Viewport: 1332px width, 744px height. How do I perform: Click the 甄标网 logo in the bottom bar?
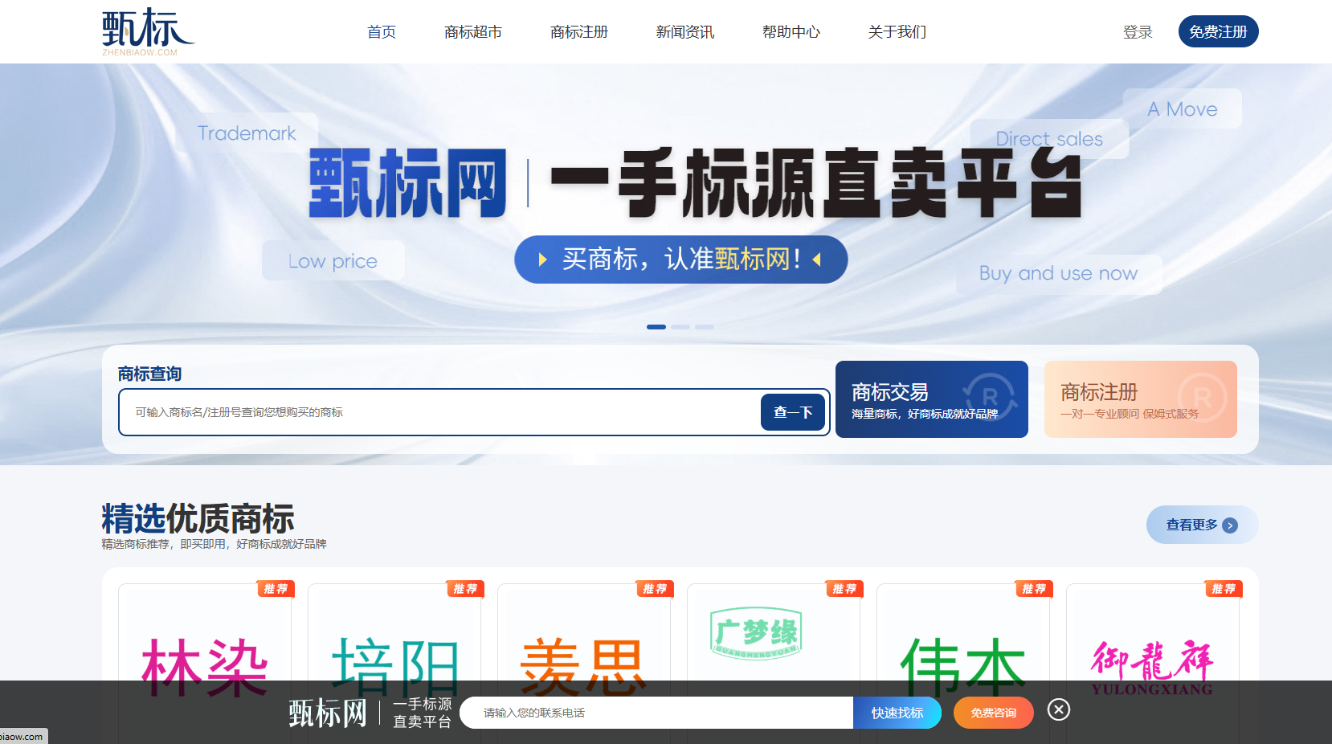coord(328,713)
